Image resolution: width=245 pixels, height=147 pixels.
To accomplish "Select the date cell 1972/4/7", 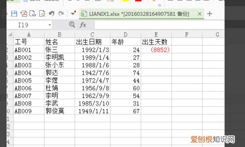I will tap(93, 80).
